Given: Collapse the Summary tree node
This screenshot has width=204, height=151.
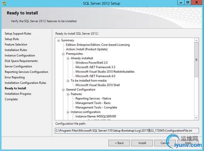Looking at the screenshot, I should (x=59, y=40).
